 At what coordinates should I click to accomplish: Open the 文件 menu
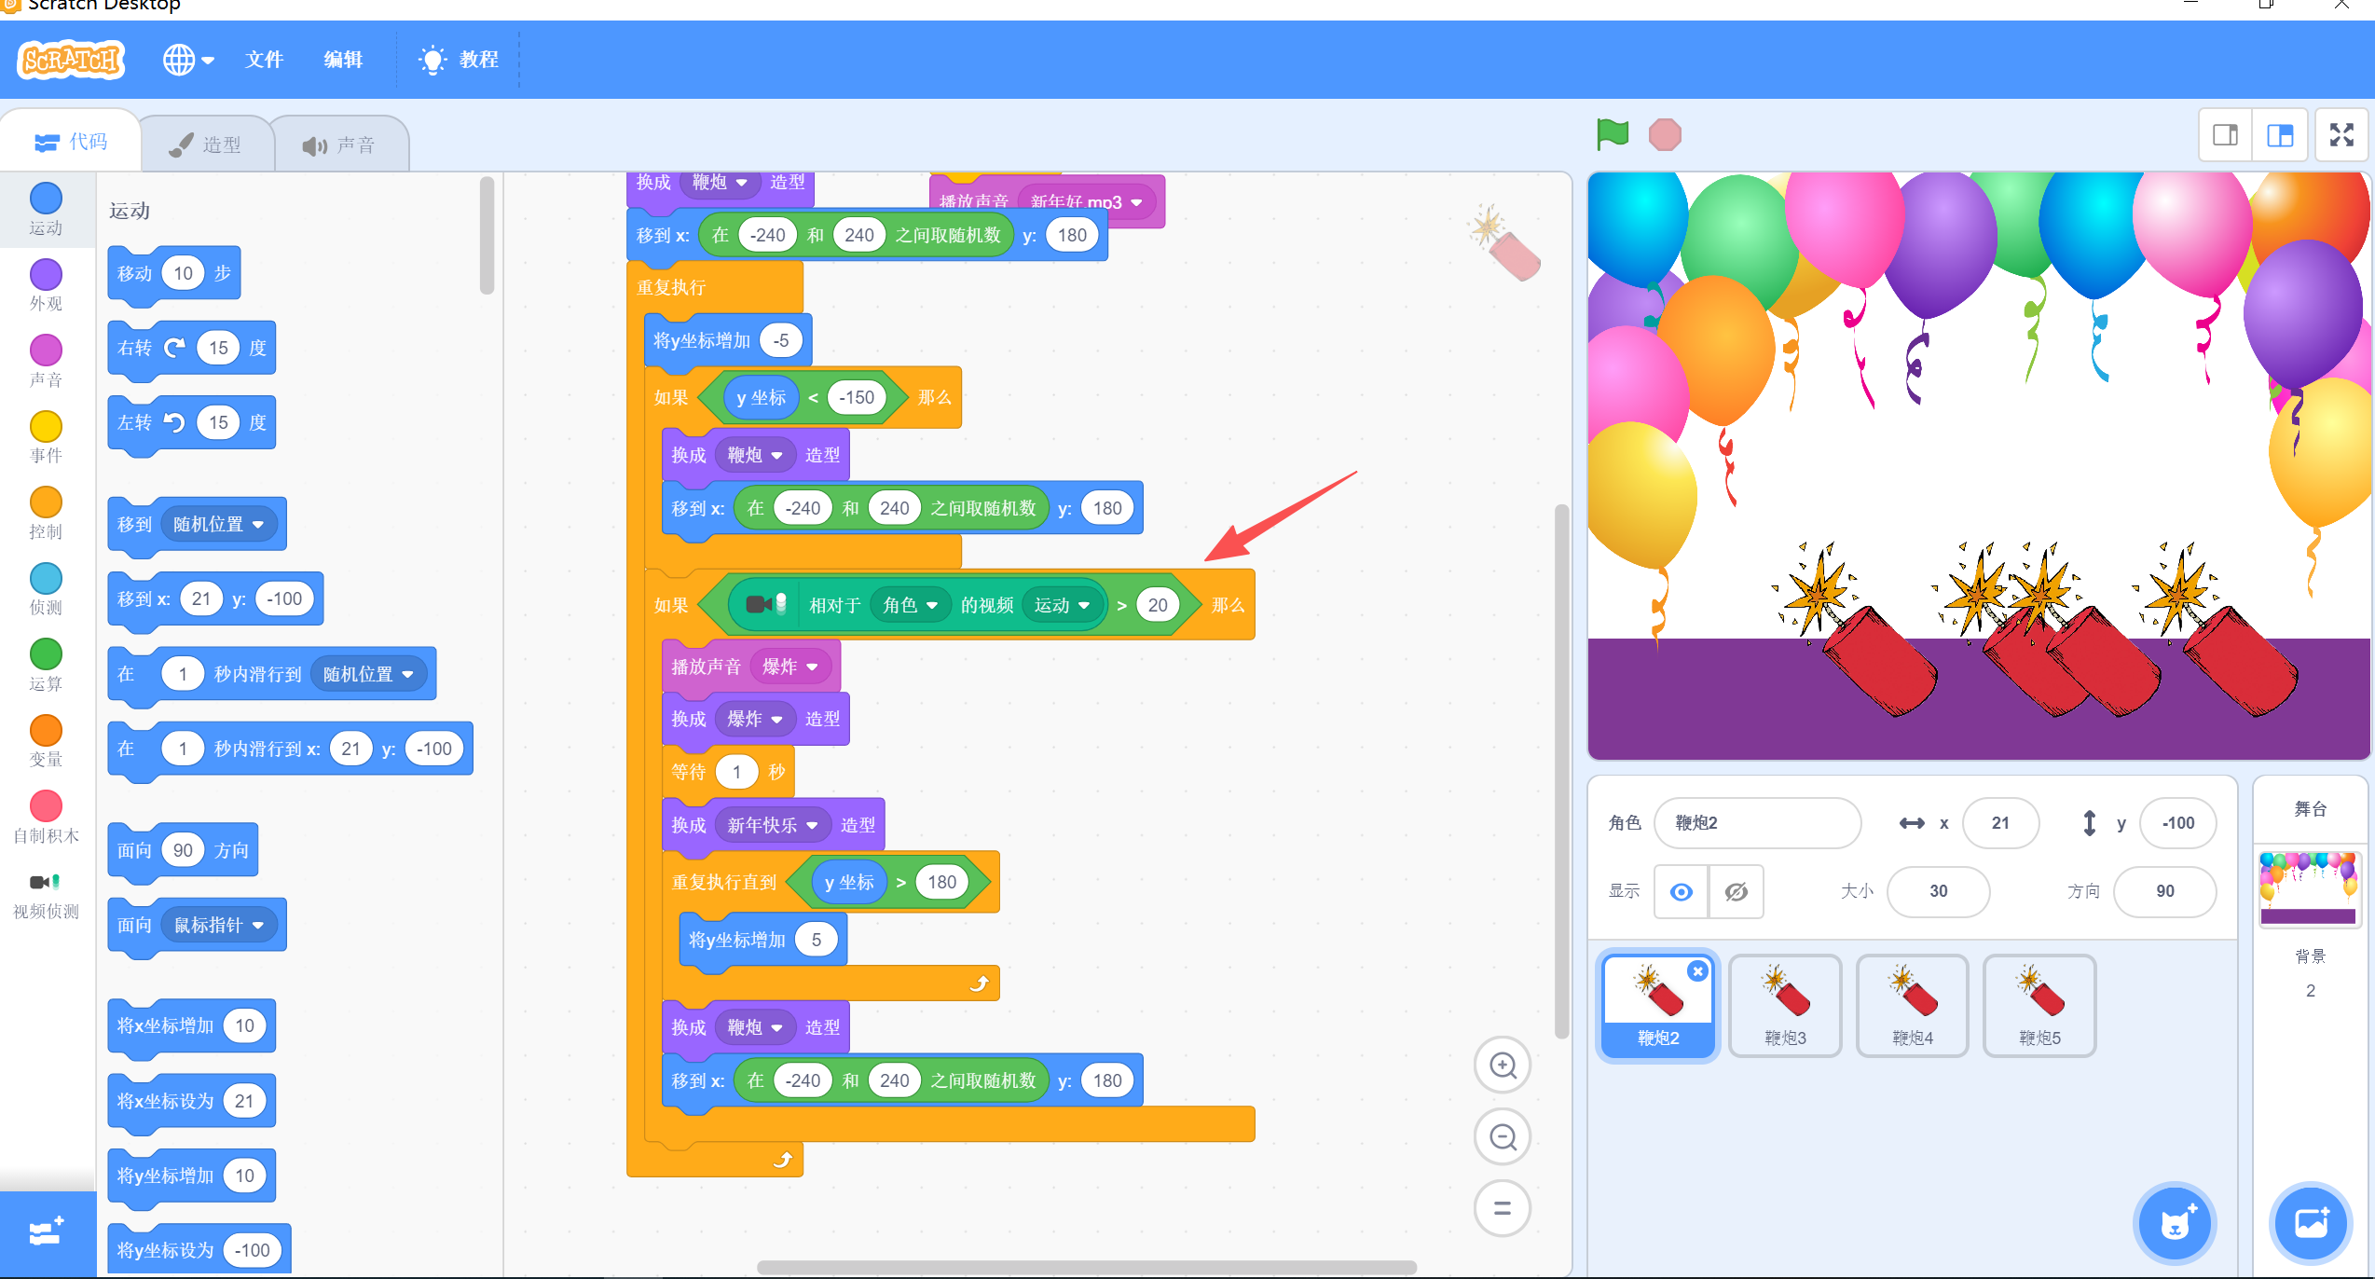coord(264,60)
